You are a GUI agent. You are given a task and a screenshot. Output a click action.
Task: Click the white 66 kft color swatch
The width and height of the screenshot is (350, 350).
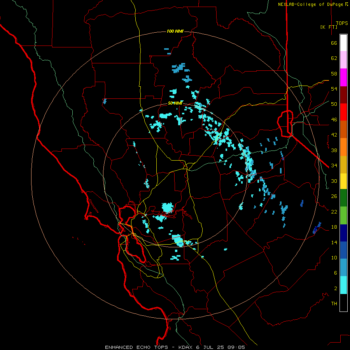tap(343, 43)
